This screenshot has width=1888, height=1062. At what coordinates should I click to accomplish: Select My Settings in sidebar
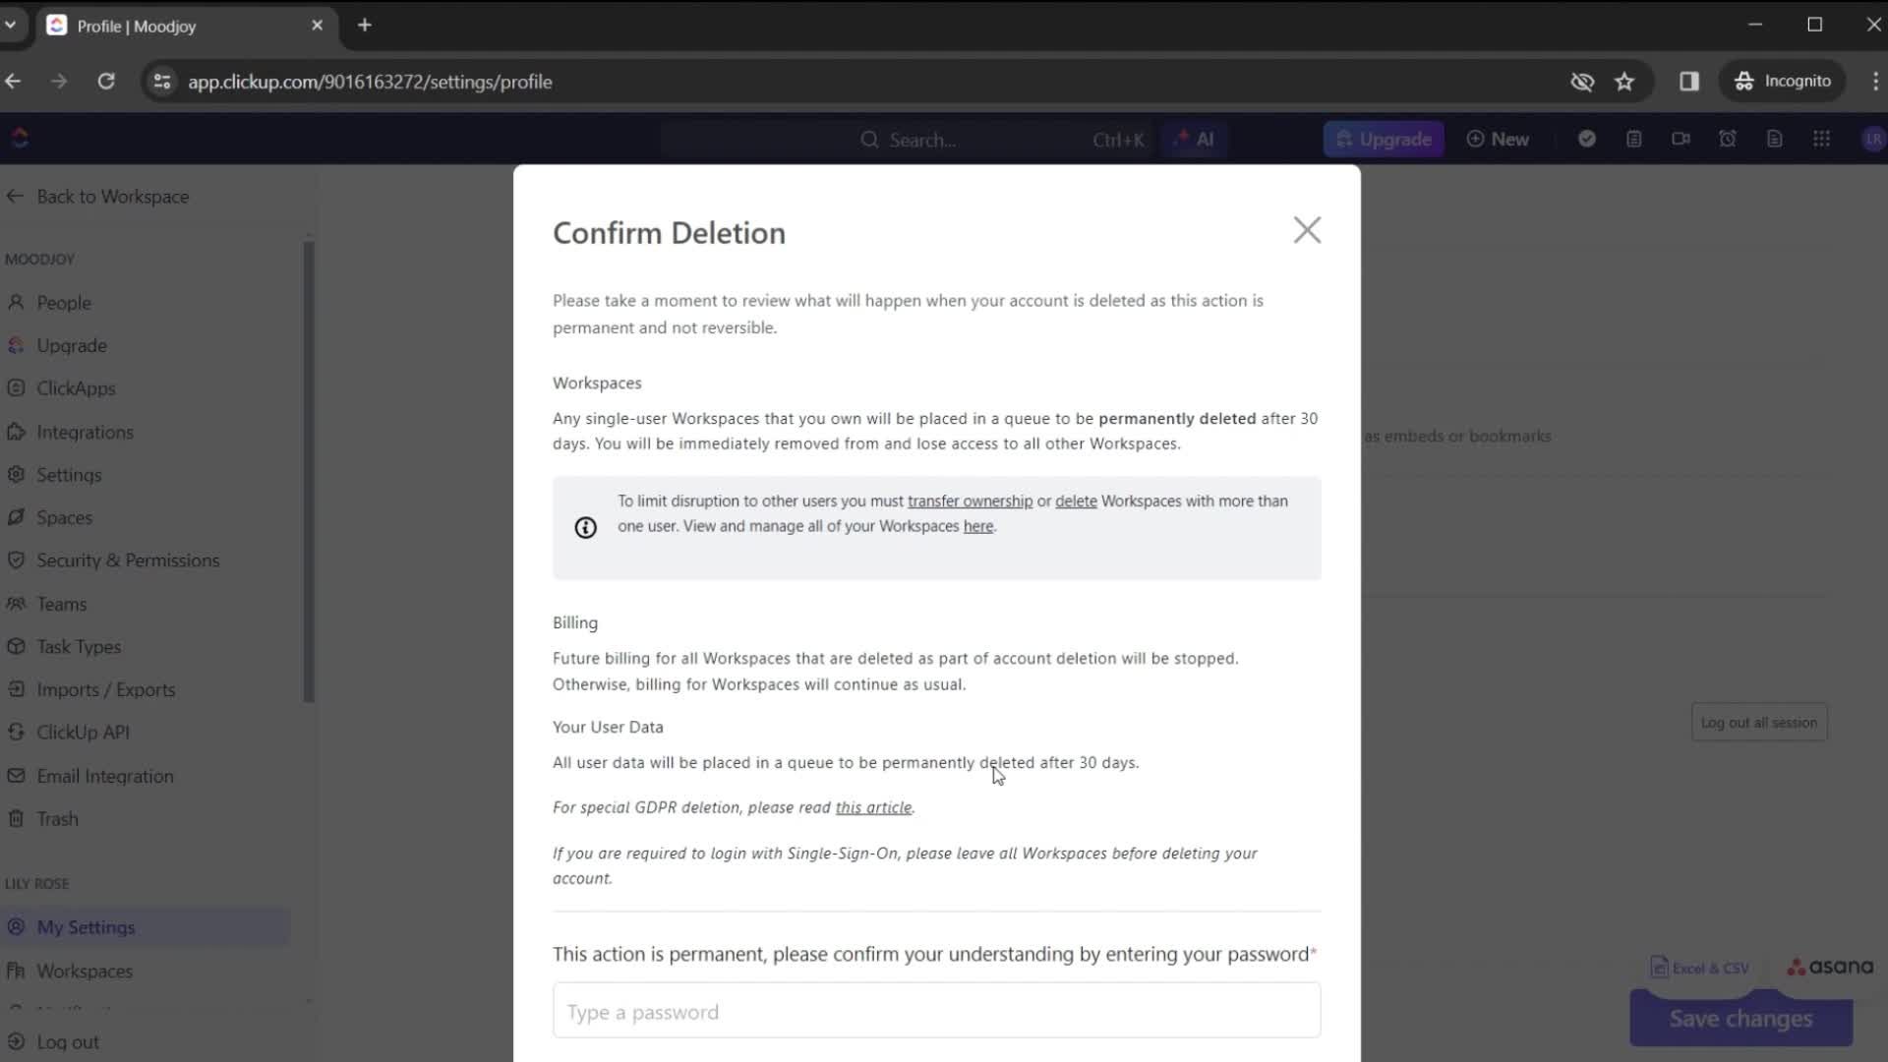(x=146, y=927)
